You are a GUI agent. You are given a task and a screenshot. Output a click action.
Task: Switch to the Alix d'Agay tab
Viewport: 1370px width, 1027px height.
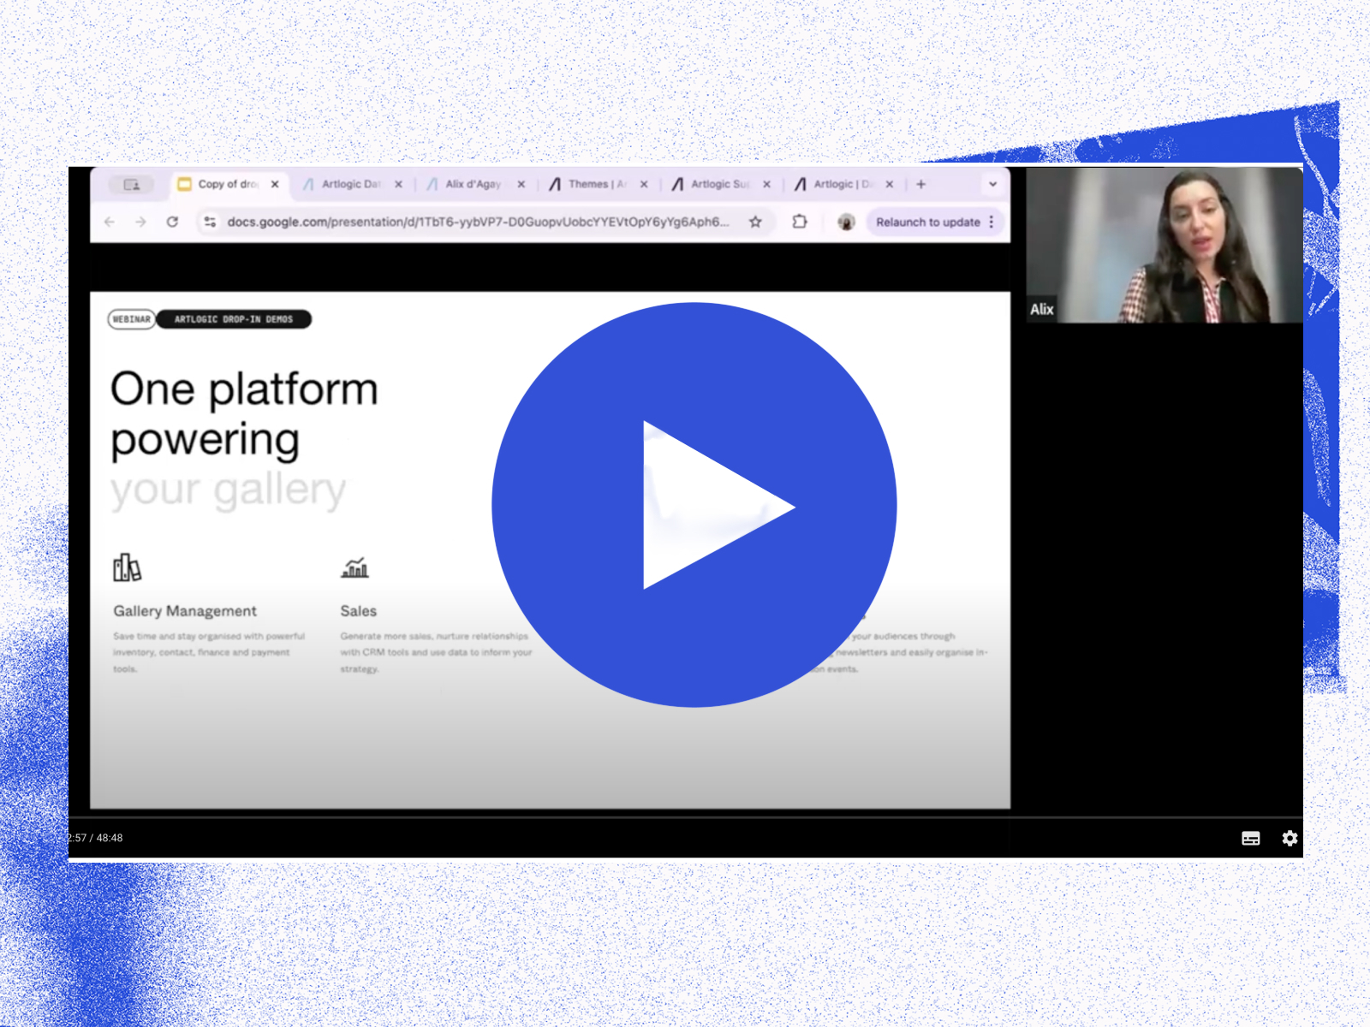click(x=473, y=184)
